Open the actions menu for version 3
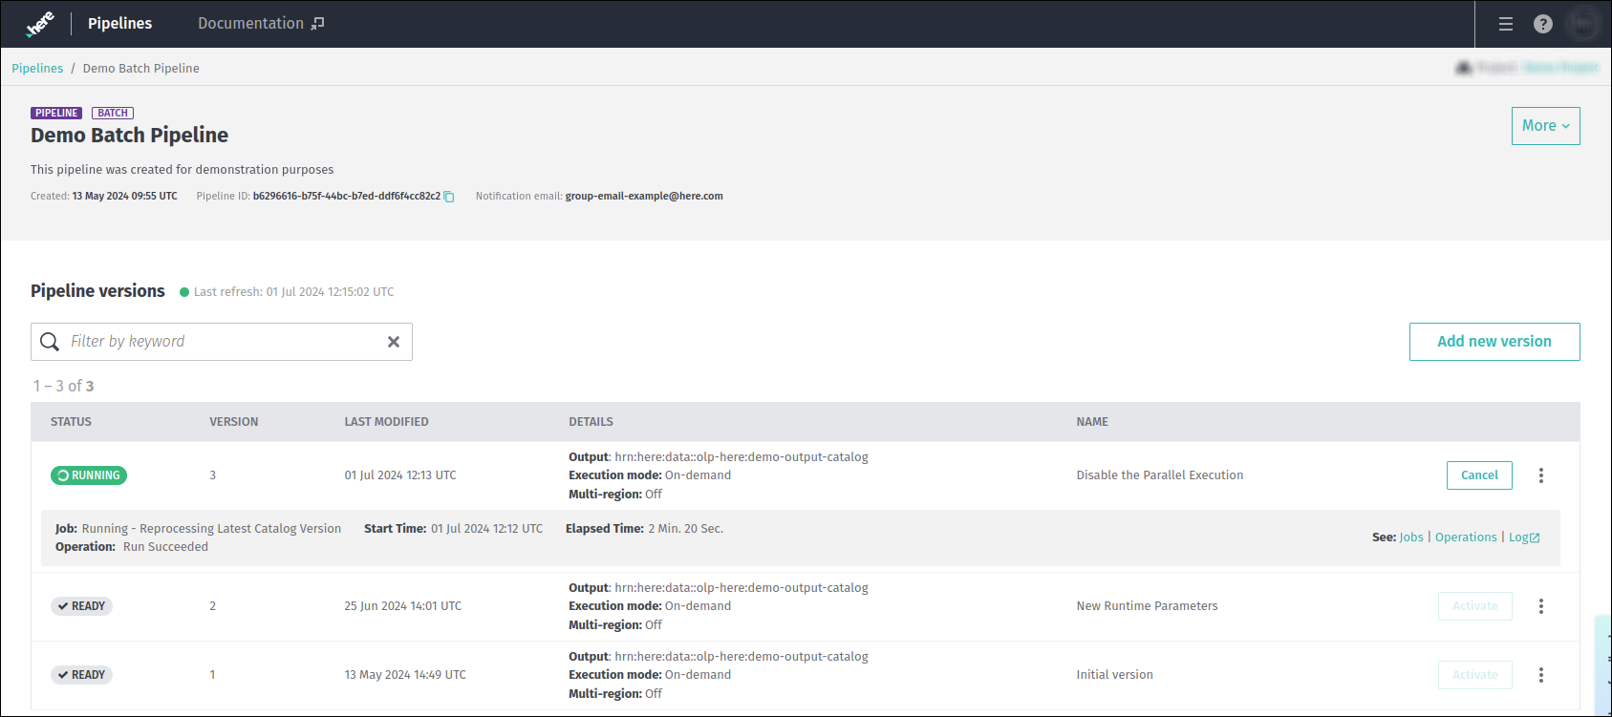This screenshot has height=717, width=1612. (x=1541, y=475)
